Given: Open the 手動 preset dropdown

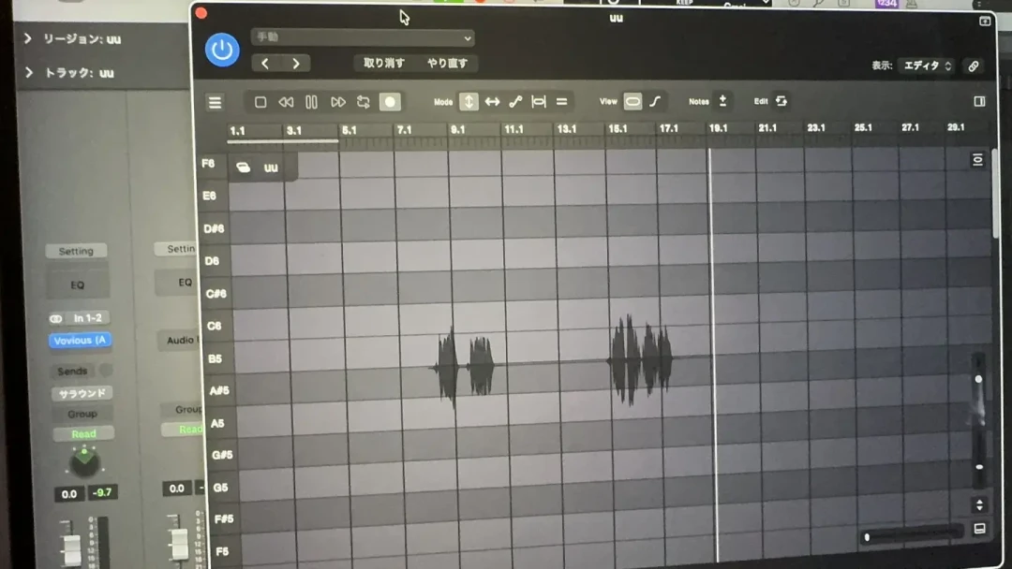Looking at the screenshot, I should 363,37.
